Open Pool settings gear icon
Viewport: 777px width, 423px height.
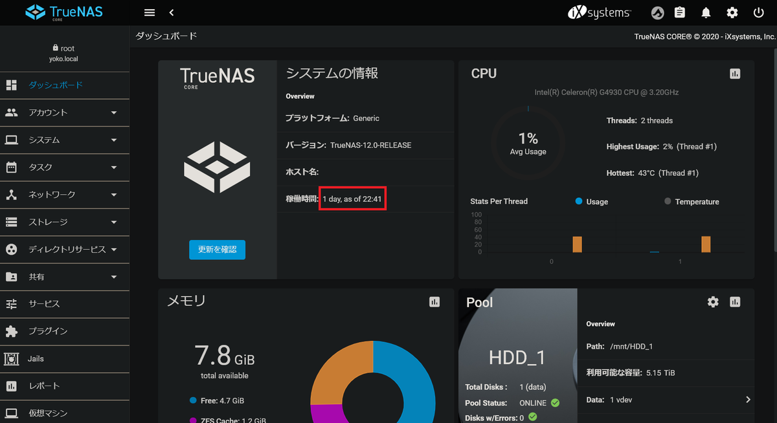pos(713,302)
